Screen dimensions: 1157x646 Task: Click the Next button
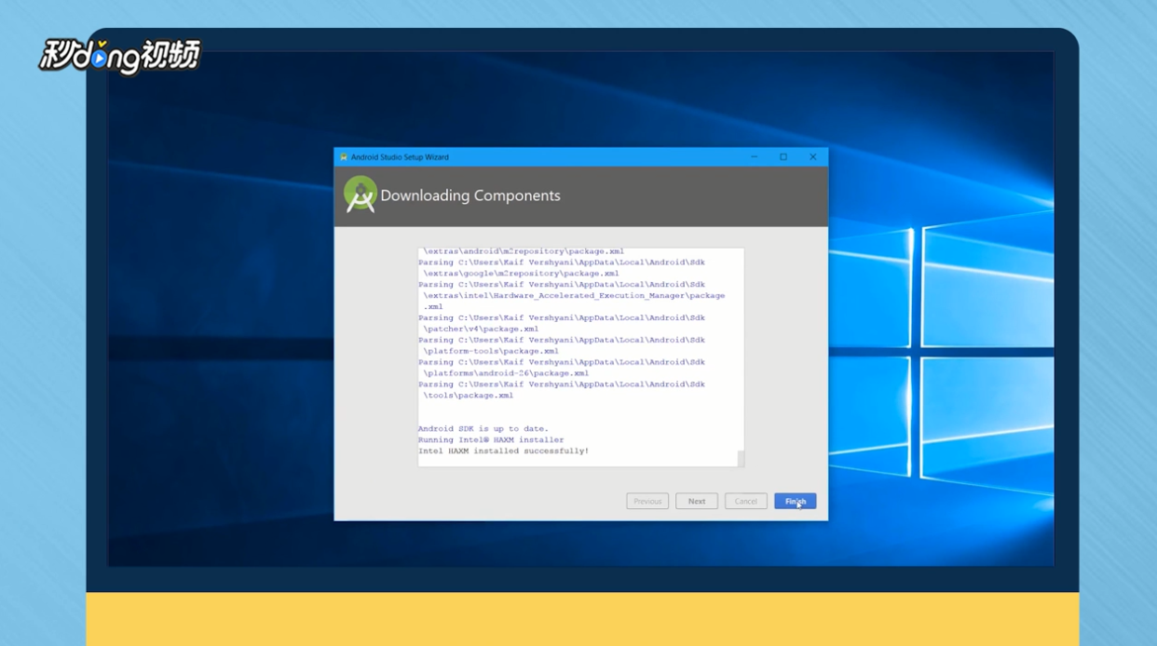[x=697, y=501]
